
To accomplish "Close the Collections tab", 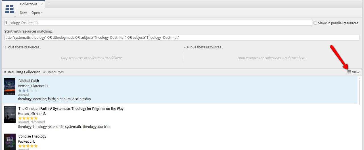I will coord(42,4).
